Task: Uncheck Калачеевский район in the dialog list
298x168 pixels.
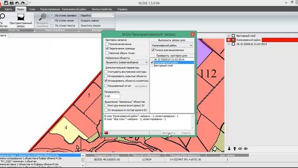Action: point(152,63)
